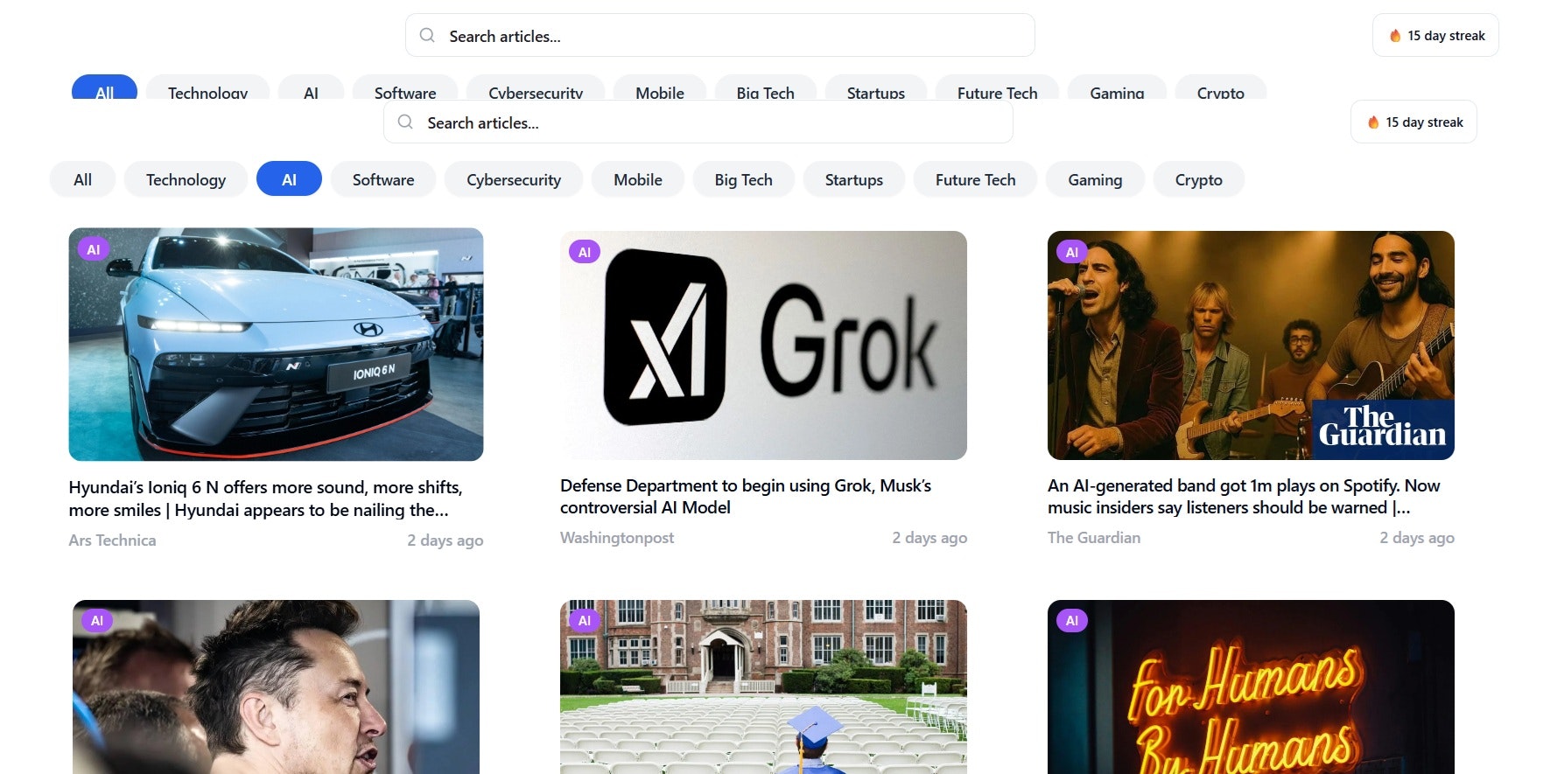Open the Hyundai Ioniq 6 N car thumbnail

pos(276,345)
